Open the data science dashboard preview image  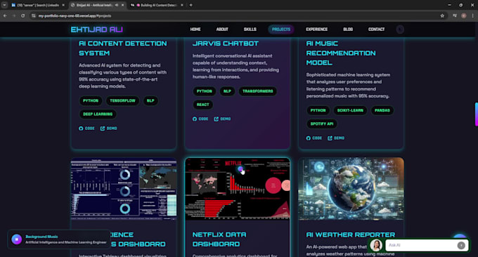[124, 189]
